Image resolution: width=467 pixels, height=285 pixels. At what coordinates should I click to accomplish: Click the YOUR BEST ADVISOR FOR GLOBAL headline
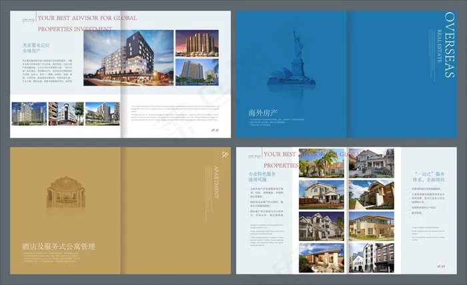[x=87, y=18]
